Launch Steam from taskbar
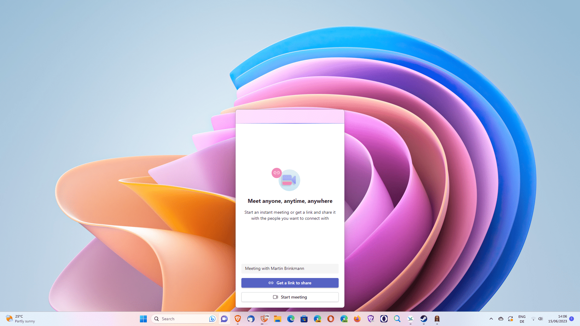 tap(424, 319)
